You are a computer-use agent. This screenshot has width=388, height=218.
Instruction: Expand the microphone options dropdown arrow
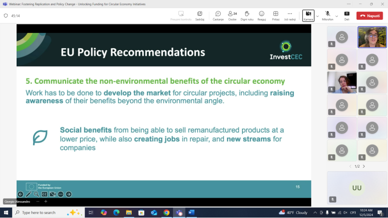pos(337,16)
